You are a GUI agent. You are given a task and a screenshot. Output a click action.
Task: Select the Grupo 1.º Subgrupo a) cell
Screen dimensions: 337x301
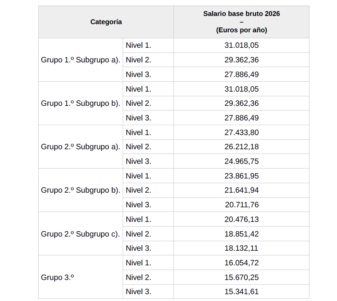click(x=80, y=60)
